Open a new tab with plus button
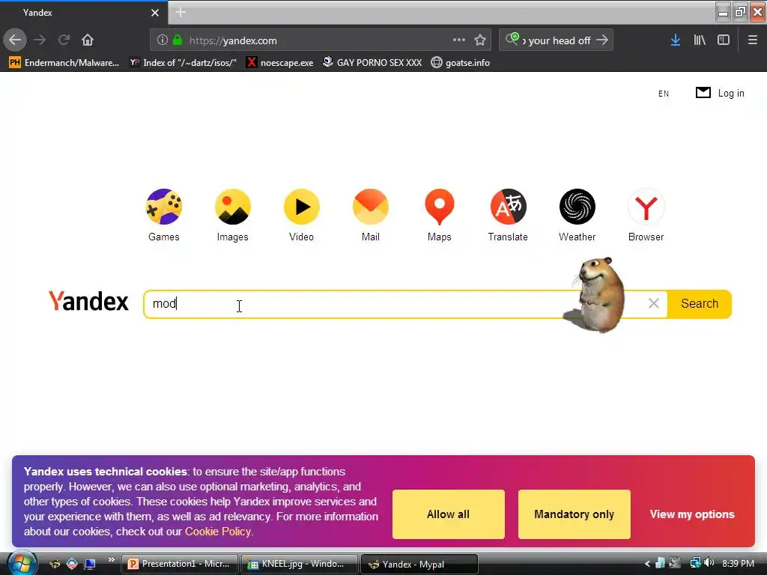 click(181, 12)
